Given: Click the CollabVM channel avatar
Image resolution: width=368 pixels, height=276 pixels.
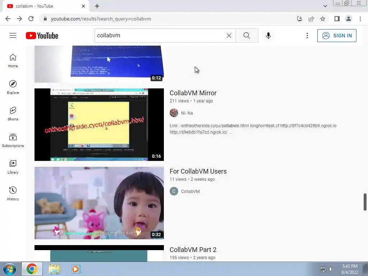Looking at the screenshot, I should (x=174, y=191).
